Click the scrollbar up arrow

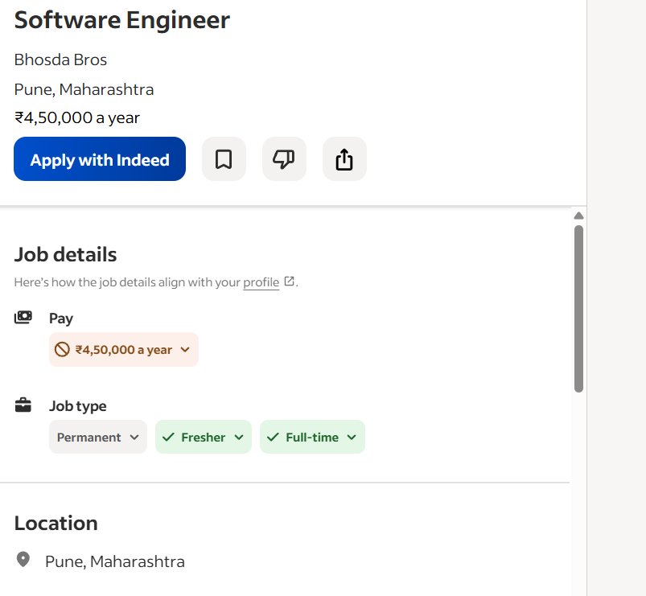coord(578,216)
